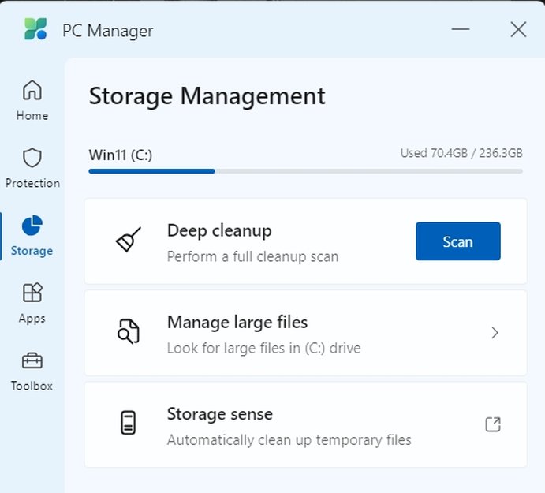Image resolution: width=545 pixels, height=493 pixels.
Task: Close the PC Manager window
Action: click(x=518, y=30)
